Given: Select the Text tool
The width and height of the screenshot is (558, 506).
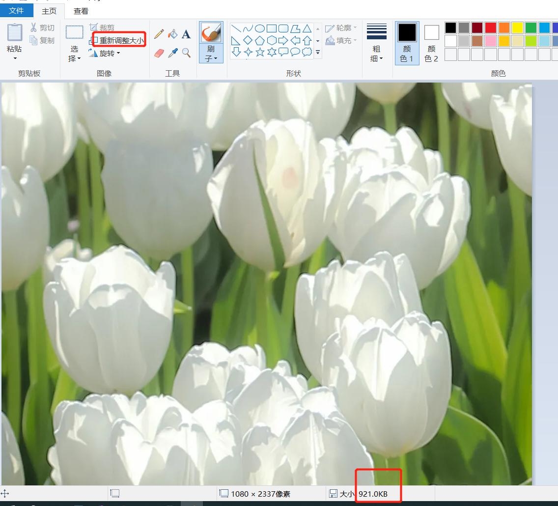Looking at the screenshot, I should (186, 34).
